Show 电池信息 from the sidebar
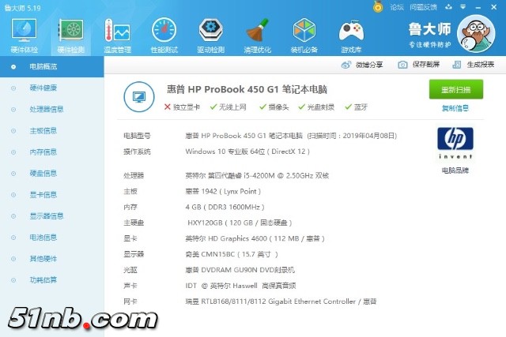 (43, 237)
